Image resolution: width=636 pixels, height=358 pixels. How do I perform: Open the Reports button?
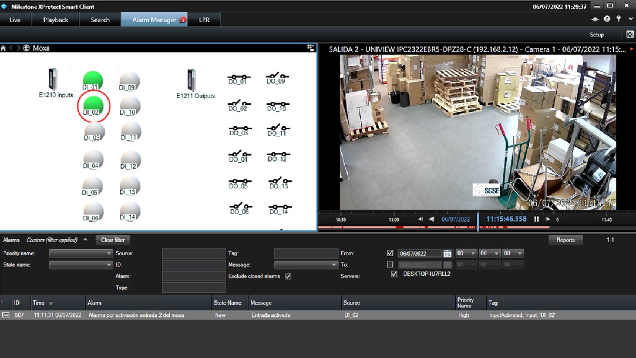[x=565, y=240]
